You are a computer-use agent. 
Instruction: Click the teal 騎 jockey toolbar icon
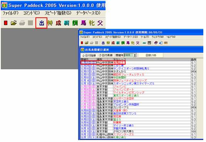(x=67, y=23)
